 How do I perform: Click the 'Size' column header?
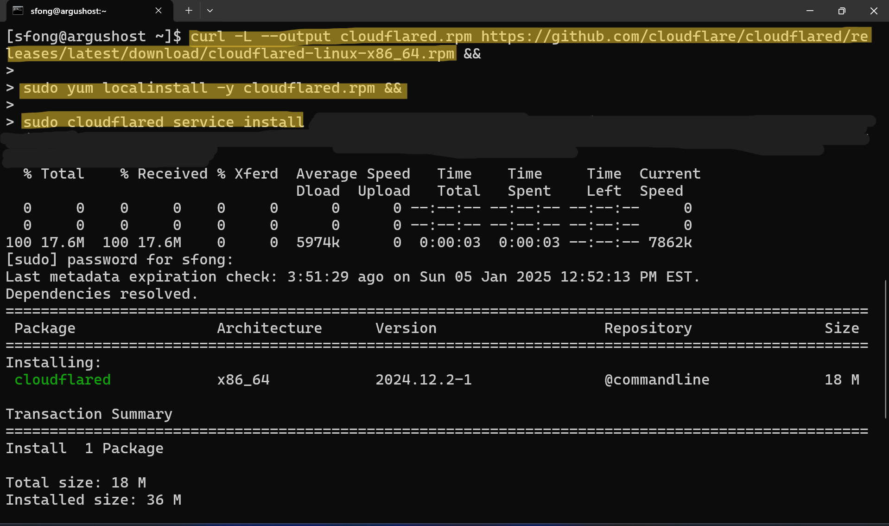click(842, 328)
